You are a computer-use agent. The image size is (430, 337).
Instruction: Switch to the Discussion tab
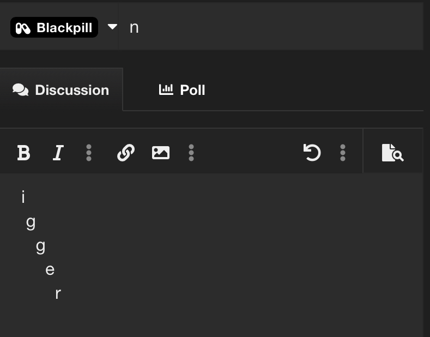(61, 90)
